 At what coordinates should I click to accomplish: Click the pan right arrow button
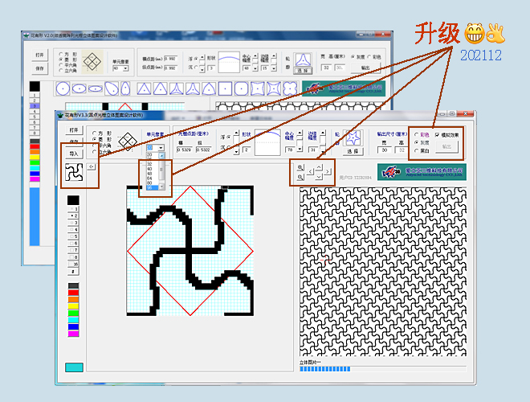pos(328,171)
